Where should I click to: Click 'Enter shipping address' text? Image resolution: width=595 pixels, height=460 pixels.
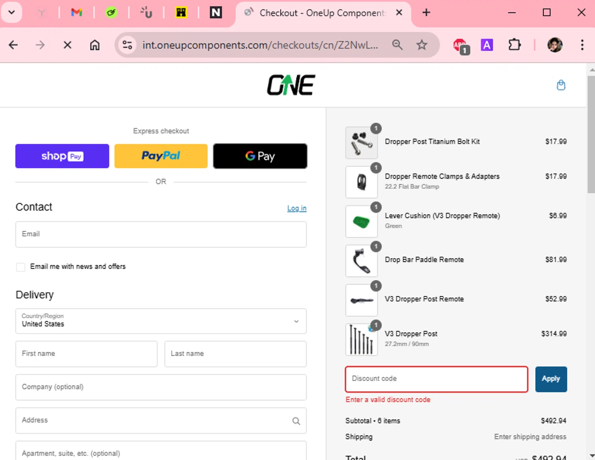coord(530,437)
